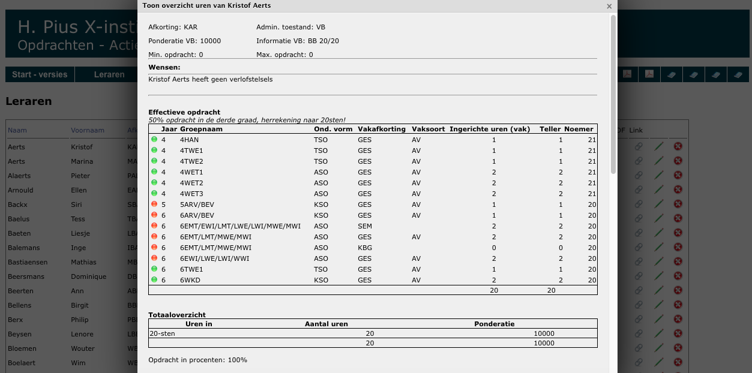
Task: Click the Ingerichte uren (vak) column header
Action: [x=491, y=129]
